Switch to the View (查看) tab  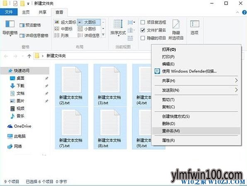coord(59,12)
